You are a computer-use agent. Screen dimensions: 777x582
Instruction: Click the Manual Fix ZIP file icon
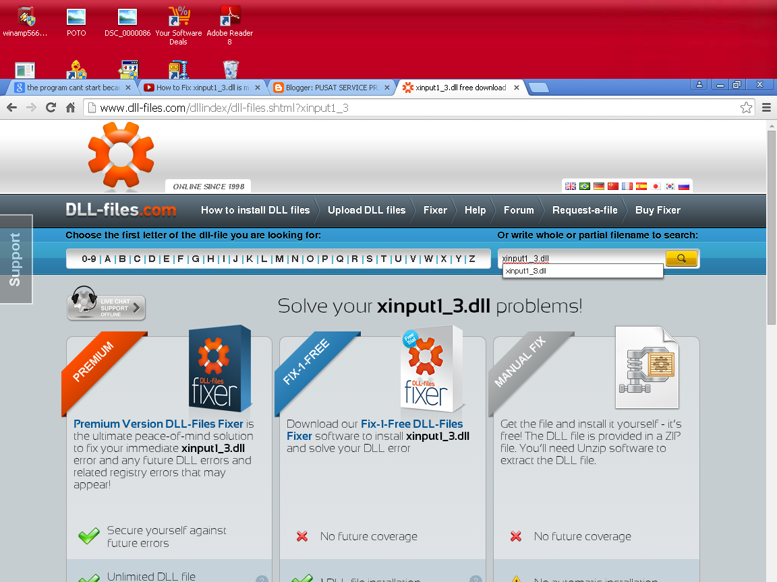click(x=647, y=367)
